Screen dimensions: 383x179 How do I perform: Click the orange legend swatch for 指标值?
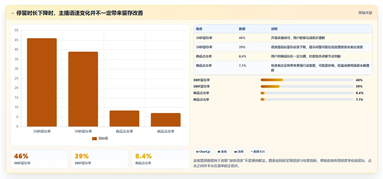94,139
